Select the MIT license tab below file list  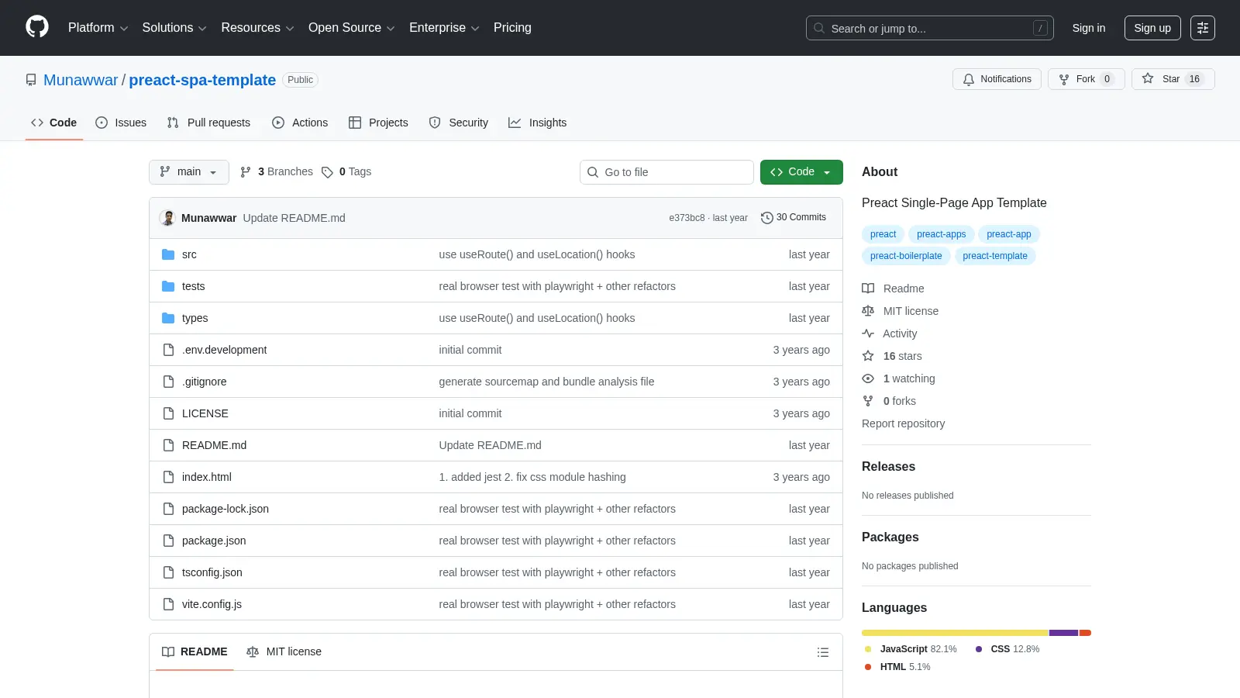(x=284, y=652)
